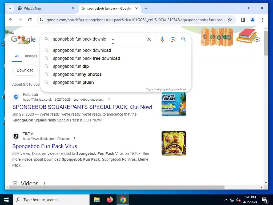Choose suggestion spongebob funny photos

116,74
